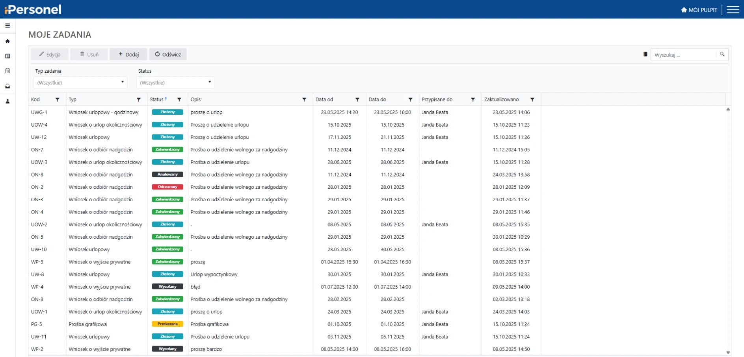Click the magnifier search icon
The image size is (744, 357).
pos(722,54)
